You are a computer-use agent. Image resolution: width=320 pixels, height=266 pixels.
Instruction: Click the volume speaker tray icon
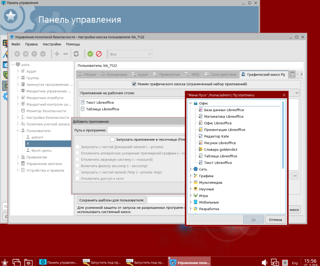click(x=264, y=262)
